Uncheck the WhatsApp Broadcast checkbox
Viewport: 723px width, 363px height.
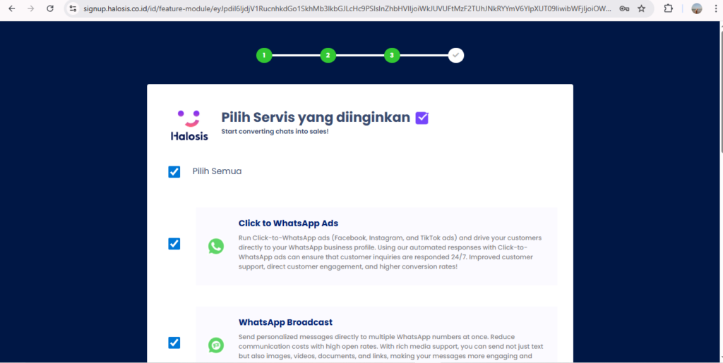click(174, 343)
